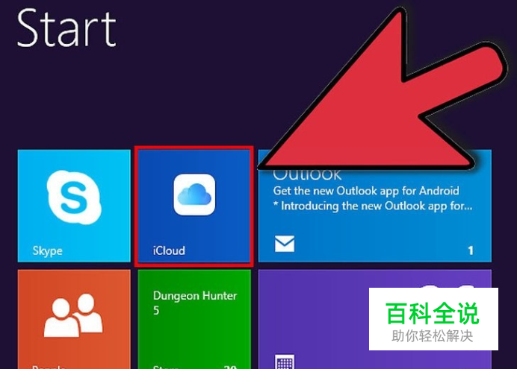Open the People tile
517x369 pixels.
click(x=74, y=319)
